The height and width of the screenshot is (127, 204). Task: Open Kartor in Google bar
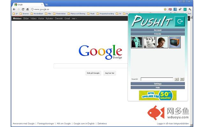point(41,18)
